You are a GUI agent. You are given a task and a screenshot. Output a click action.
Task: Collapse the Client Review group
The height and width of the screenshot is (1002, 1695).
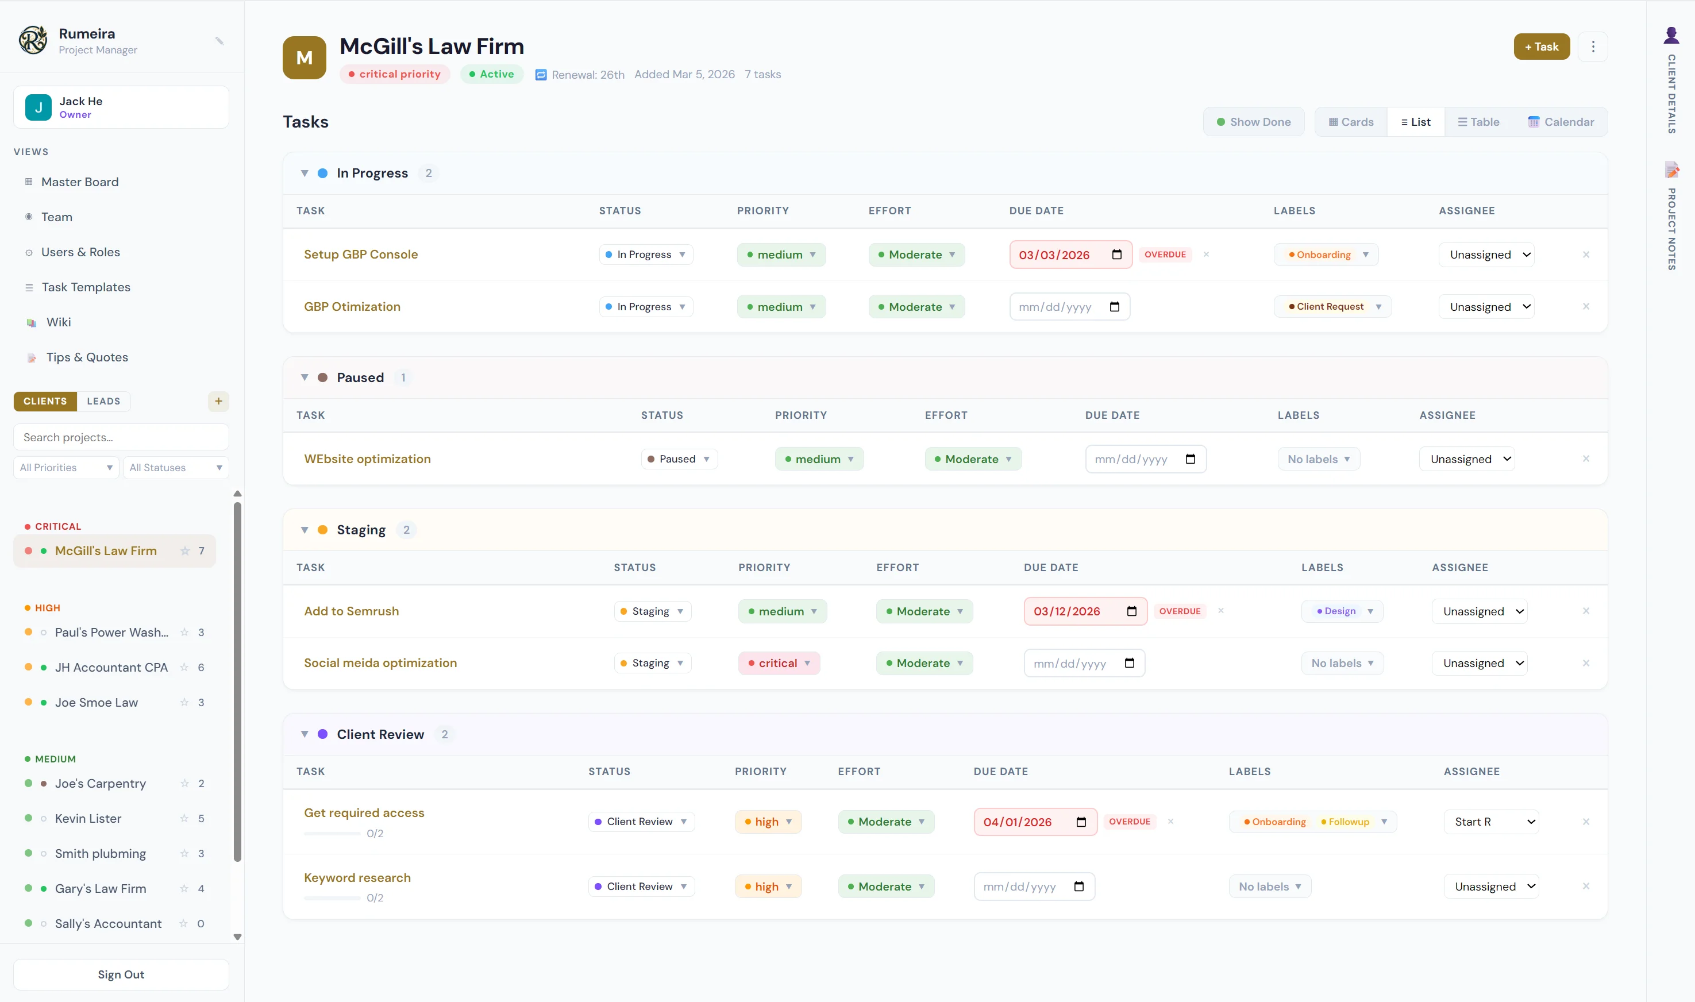[x=305, y=735]
